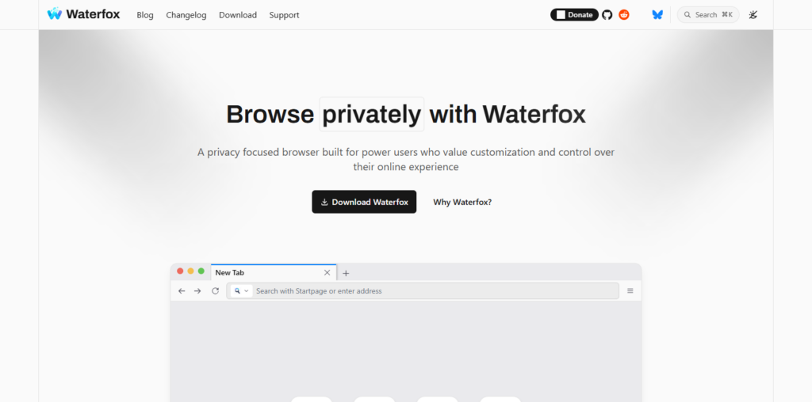Click the Download Waterfox button
Screen dimensions: 812x402
[x=364, y=202]
